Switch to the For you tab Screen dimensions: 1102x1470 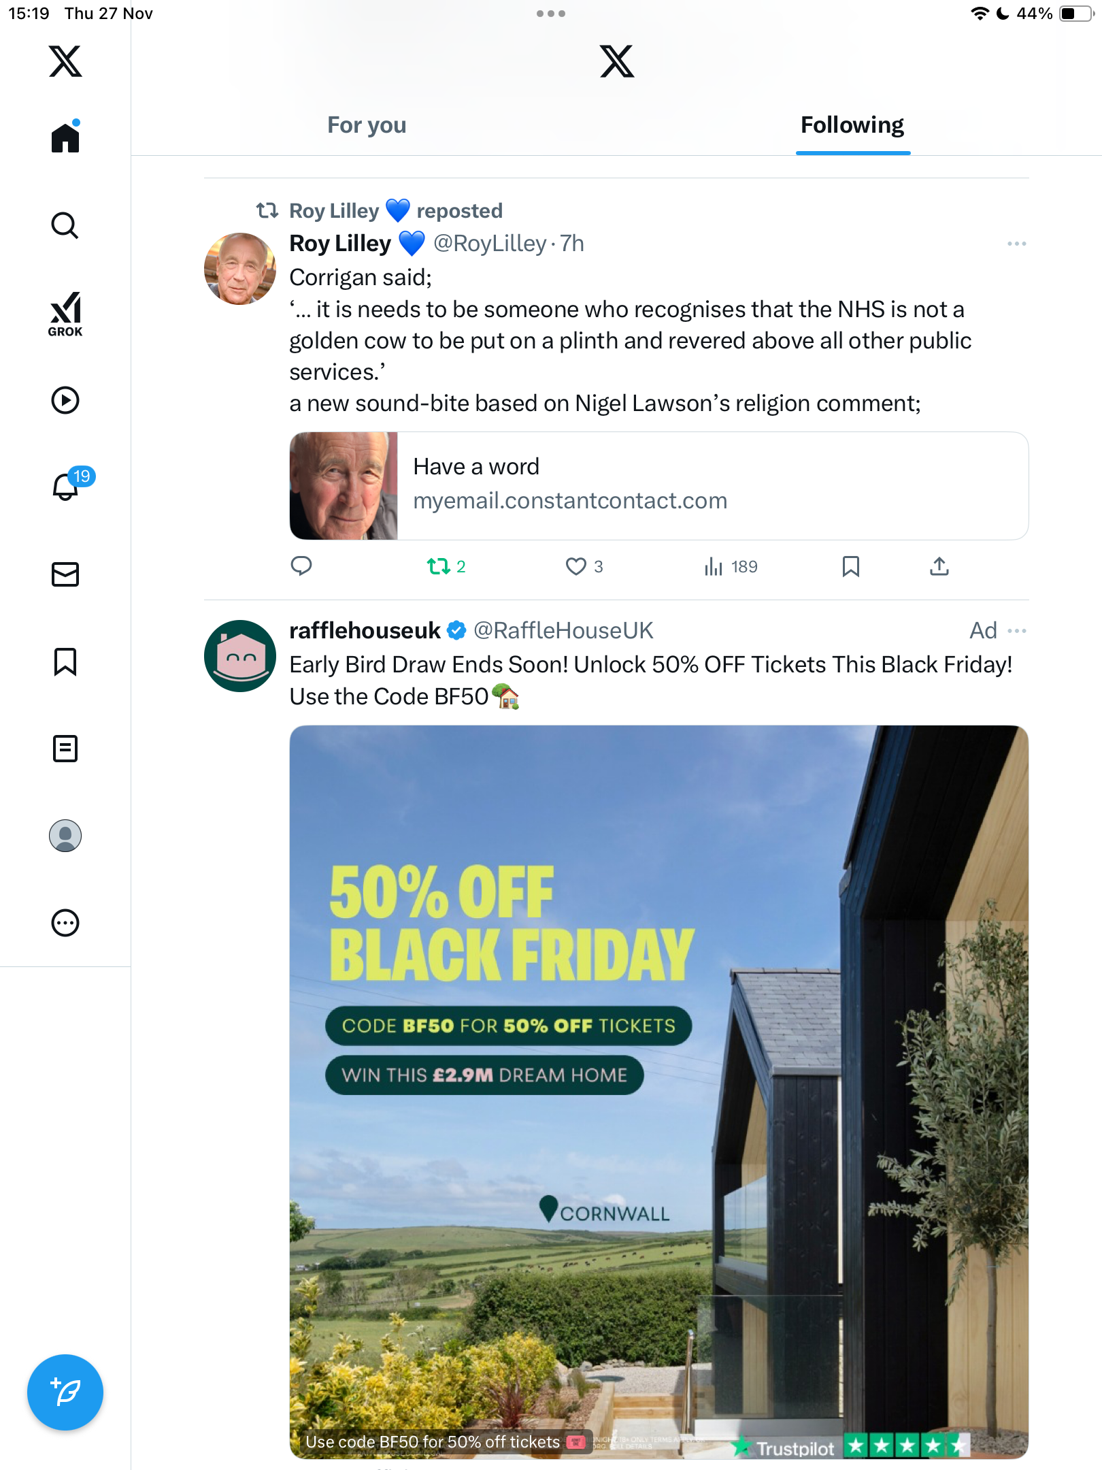click(367, 125)
